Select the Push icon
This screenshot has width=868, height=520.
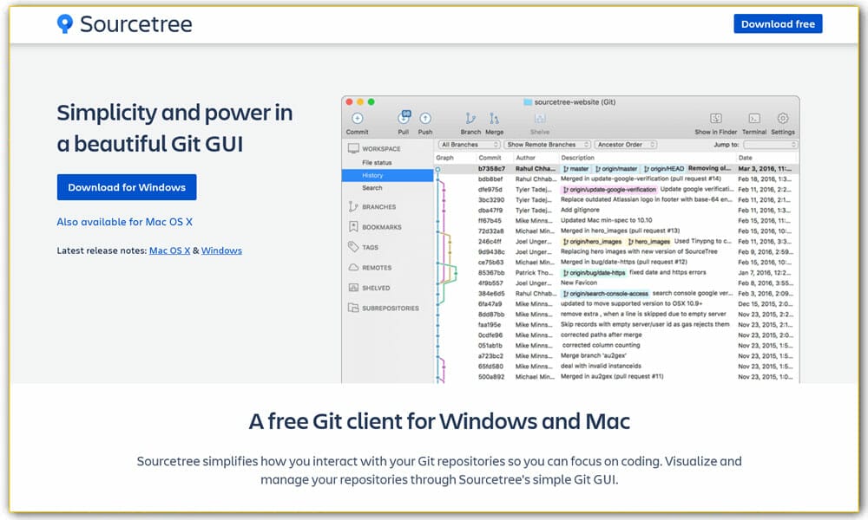click(x=424, y=117)
